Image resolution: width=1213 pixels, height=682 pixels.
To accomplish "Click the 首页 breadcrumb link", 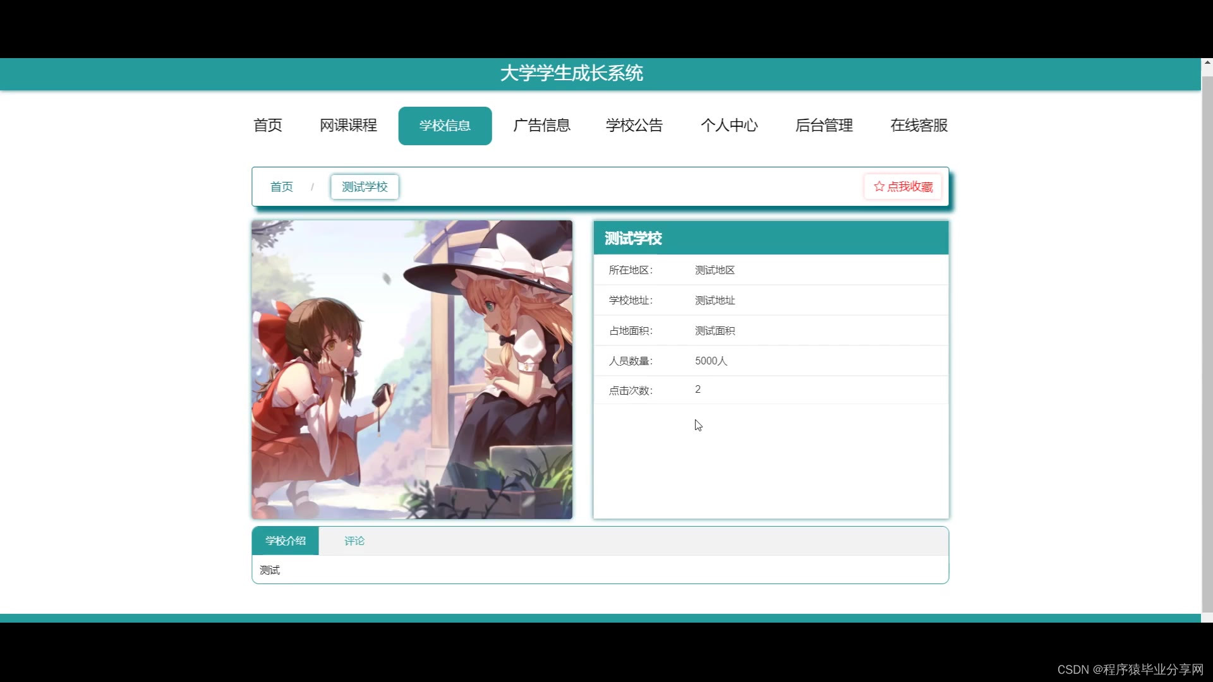I will pyautogui.click(x=281, y=187).
